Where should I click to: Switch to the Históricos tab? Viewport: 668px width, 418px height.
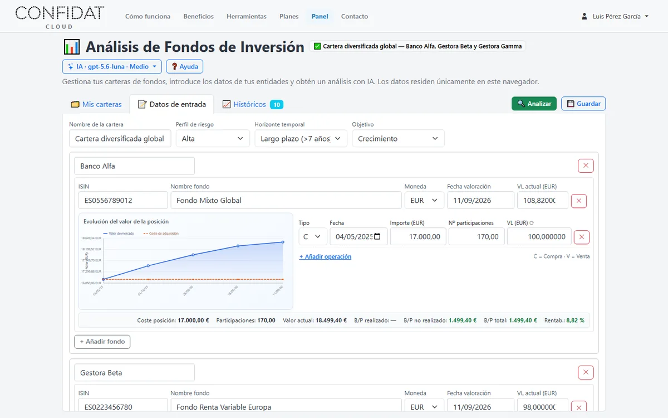[x=253, y=104]
